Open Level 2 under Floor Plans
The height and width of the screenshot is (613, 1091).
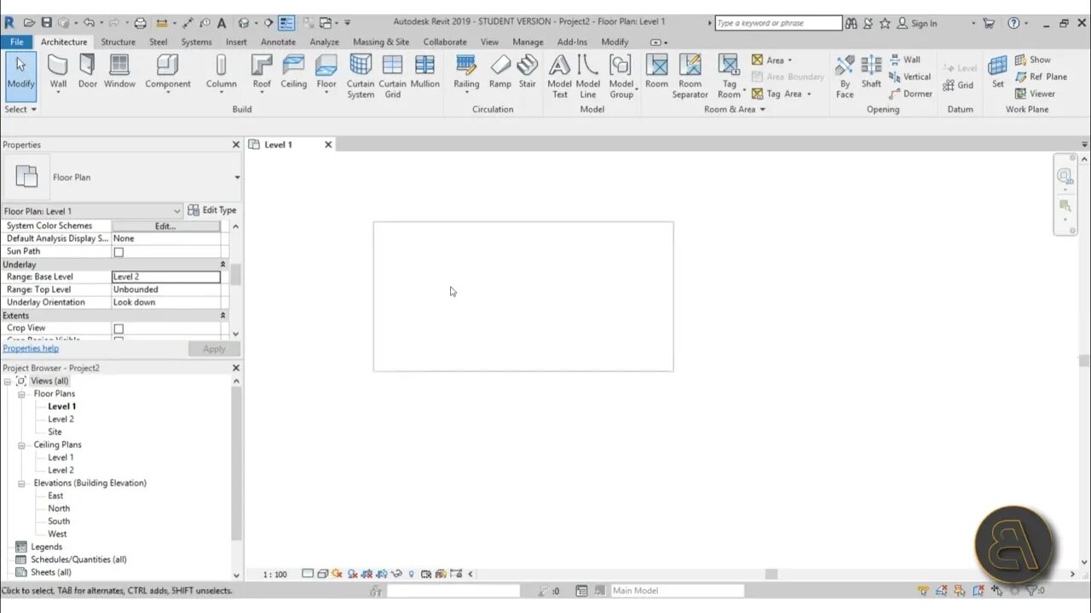61,420
